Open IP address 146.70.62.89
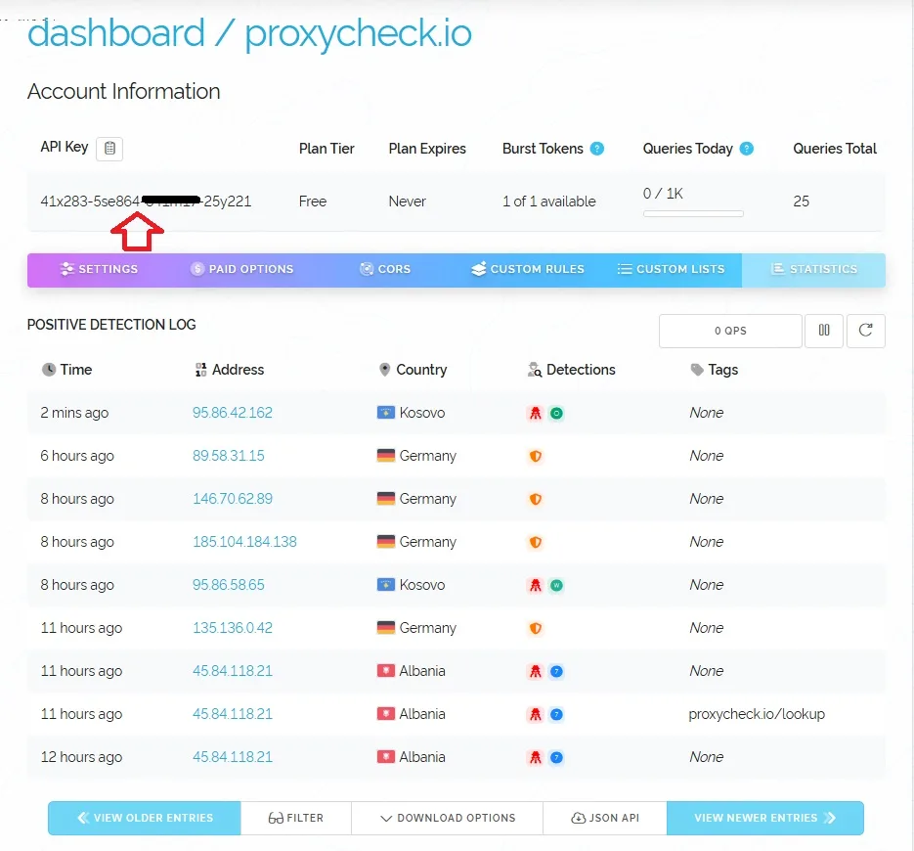 233,499
